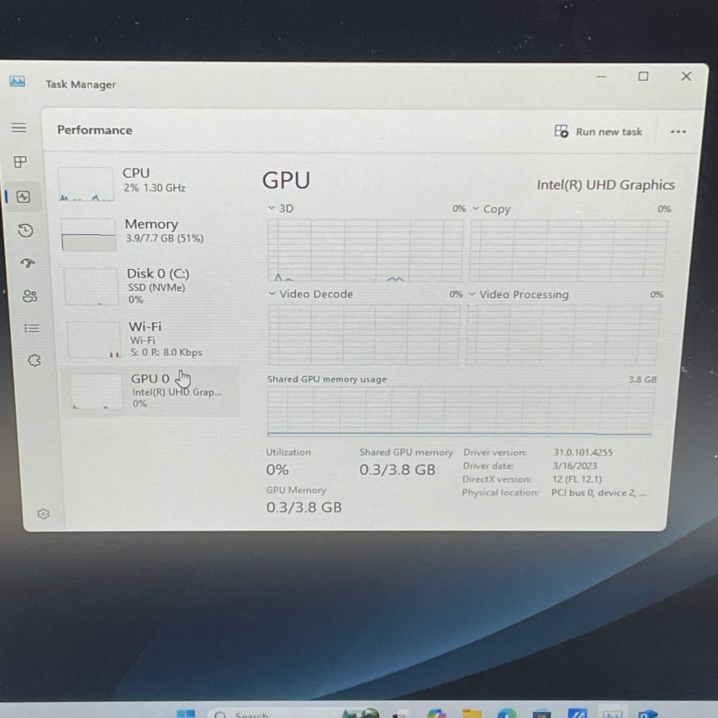Open the Startup apps sidebar icon
This screenshot has height=718, width=718.
tap(28, 263)
